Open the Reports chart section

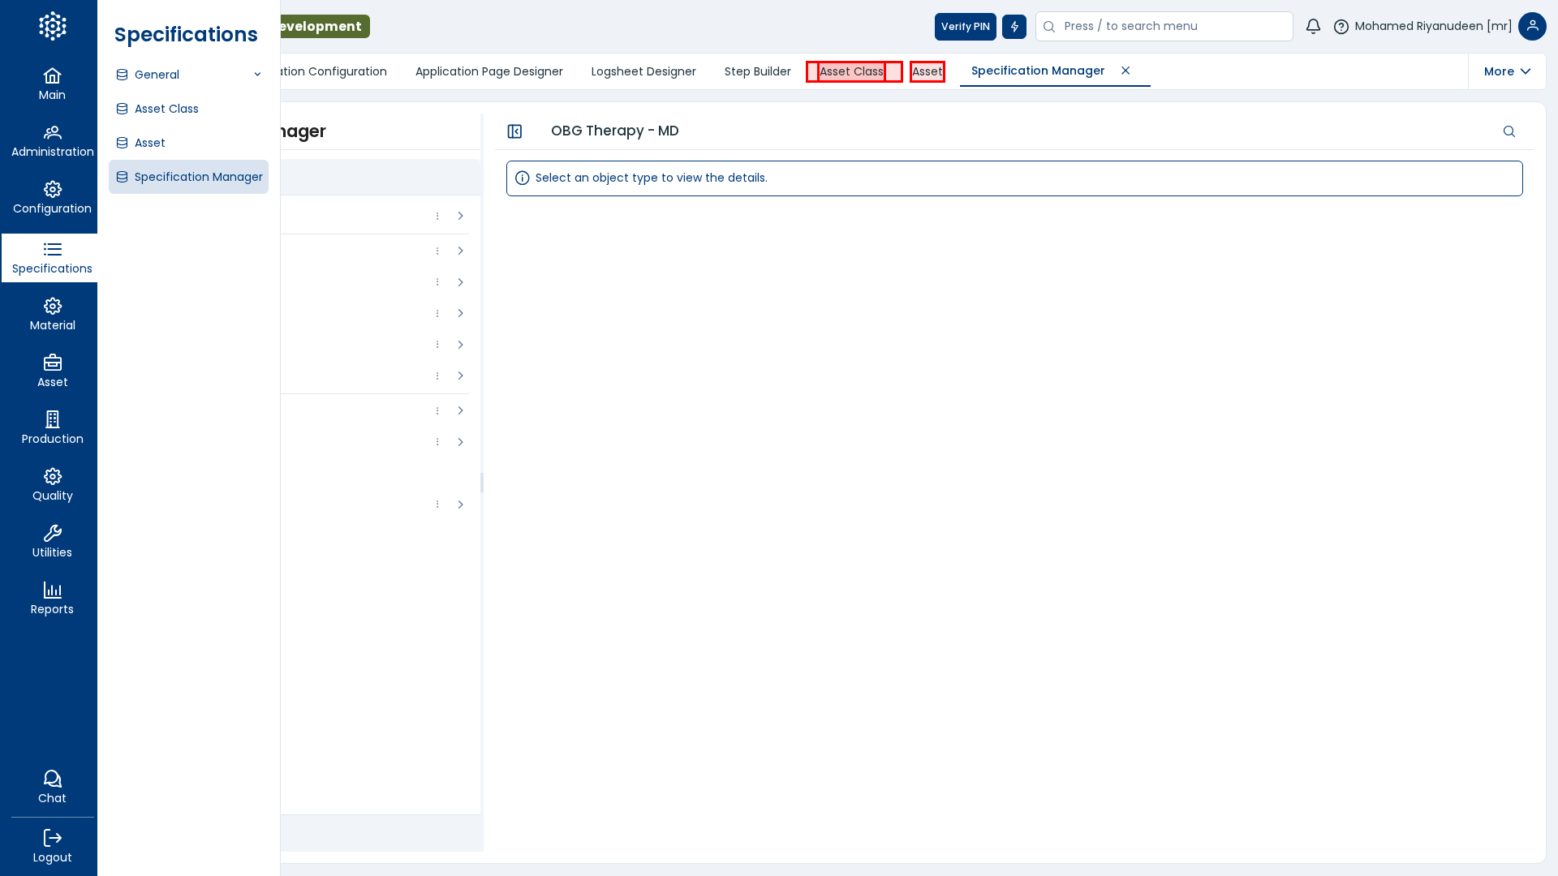coord(52,599)
